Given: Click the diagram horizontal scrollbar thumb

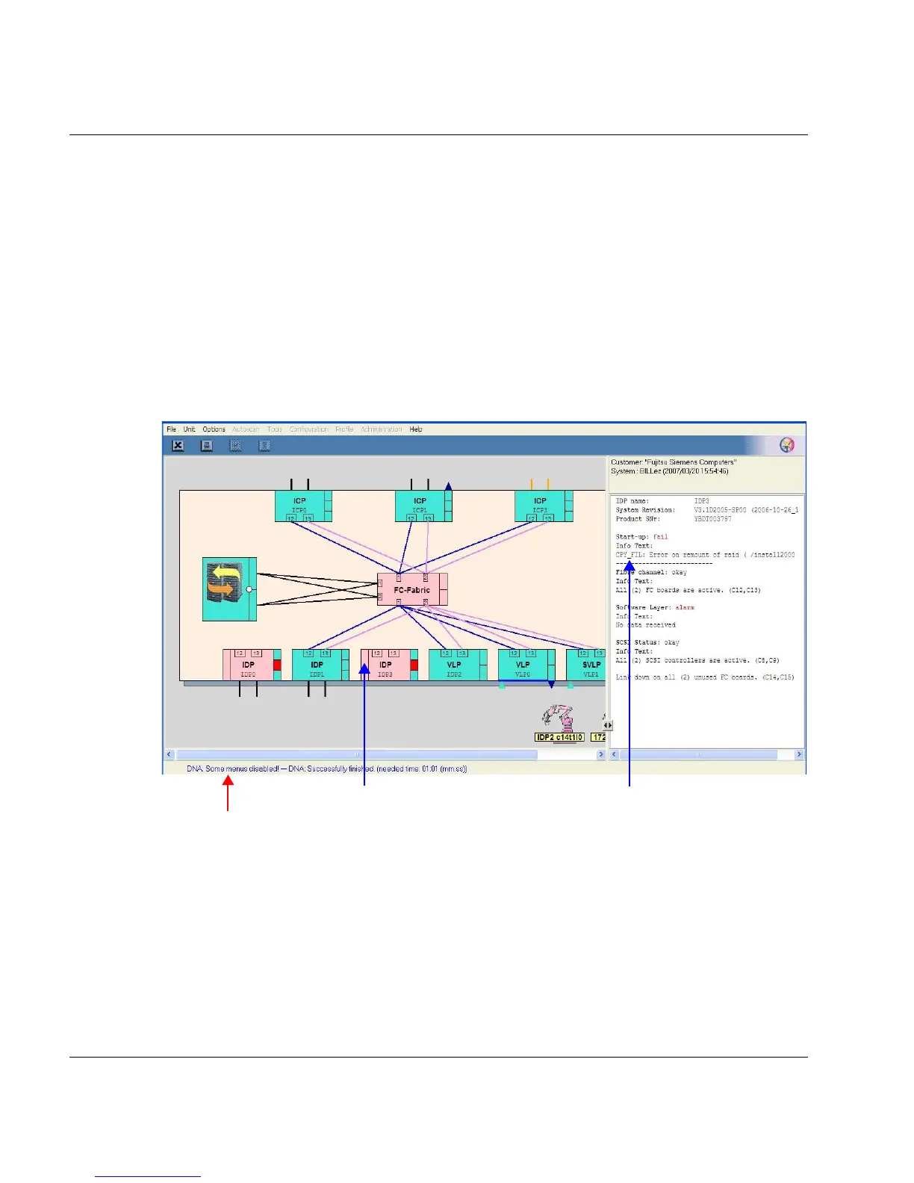Looking at the screenshot, I should click(356, 755).
